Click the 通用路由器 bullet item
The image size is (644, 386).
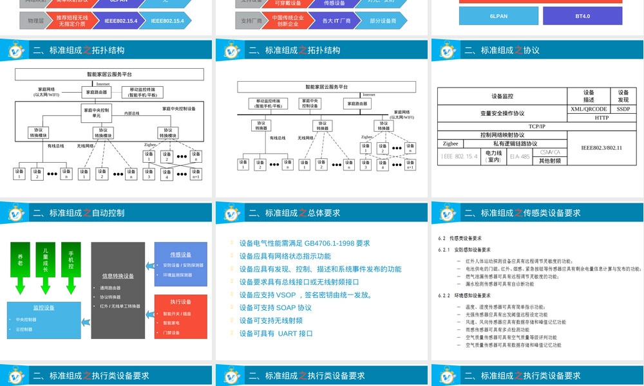pyautogui.click(x=110, y=288)
